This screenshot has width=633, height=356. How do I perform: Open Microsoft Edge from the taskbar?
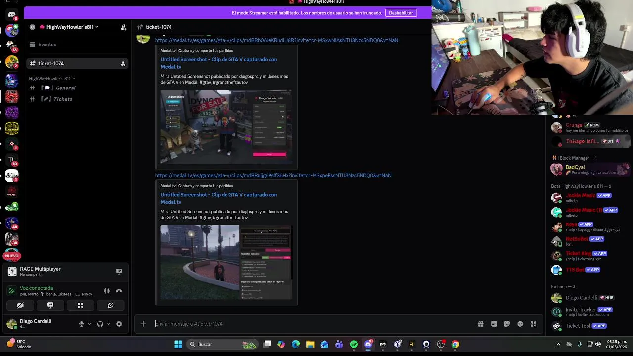coord(296,344)
